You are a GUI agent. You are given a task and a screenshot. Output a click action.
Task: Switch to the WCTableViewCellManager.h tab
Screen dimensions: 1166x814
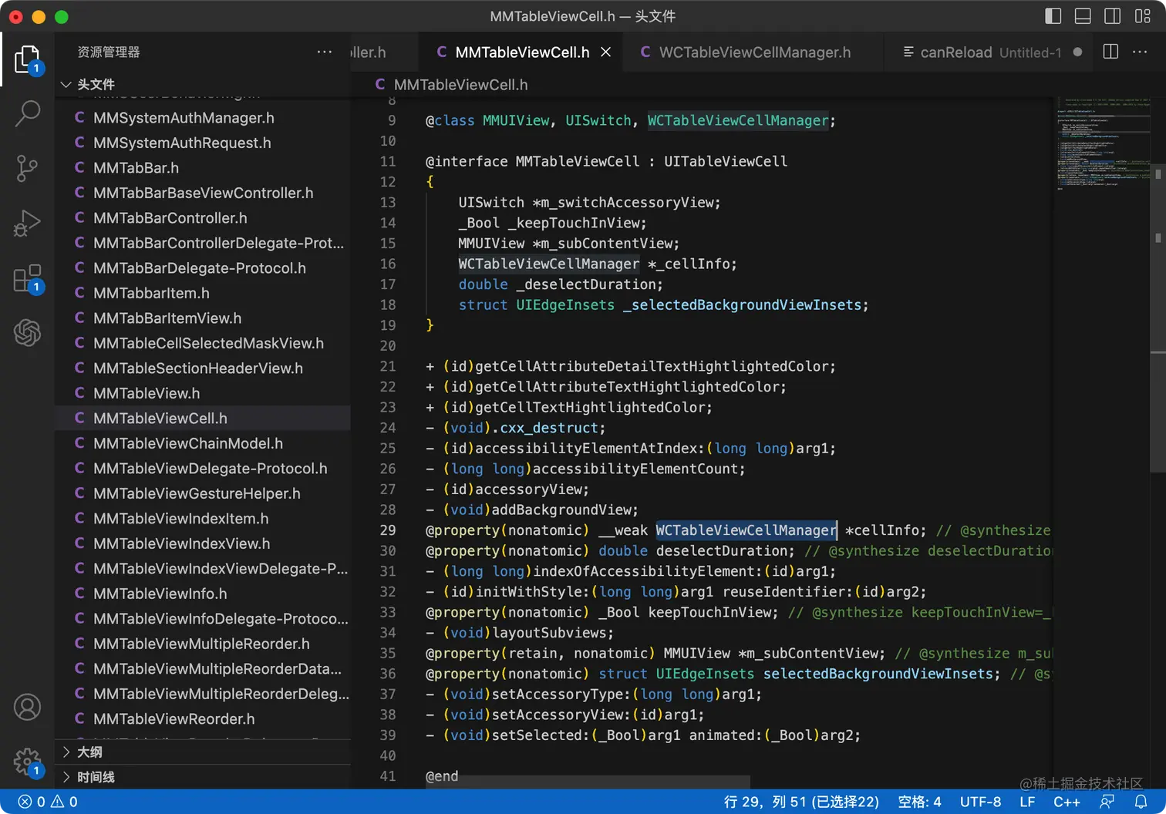pyautogui.click(x=754, y=52)
